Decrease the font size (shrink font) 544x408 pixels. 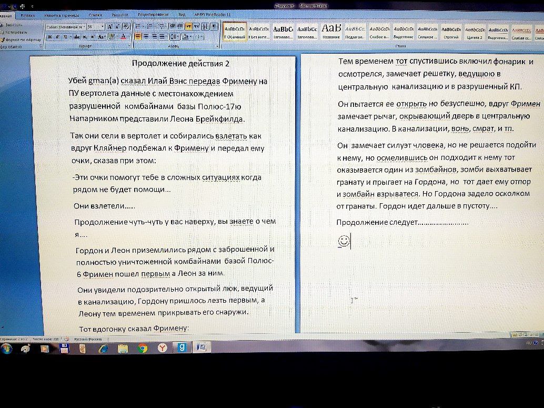[x=117, y=27]
